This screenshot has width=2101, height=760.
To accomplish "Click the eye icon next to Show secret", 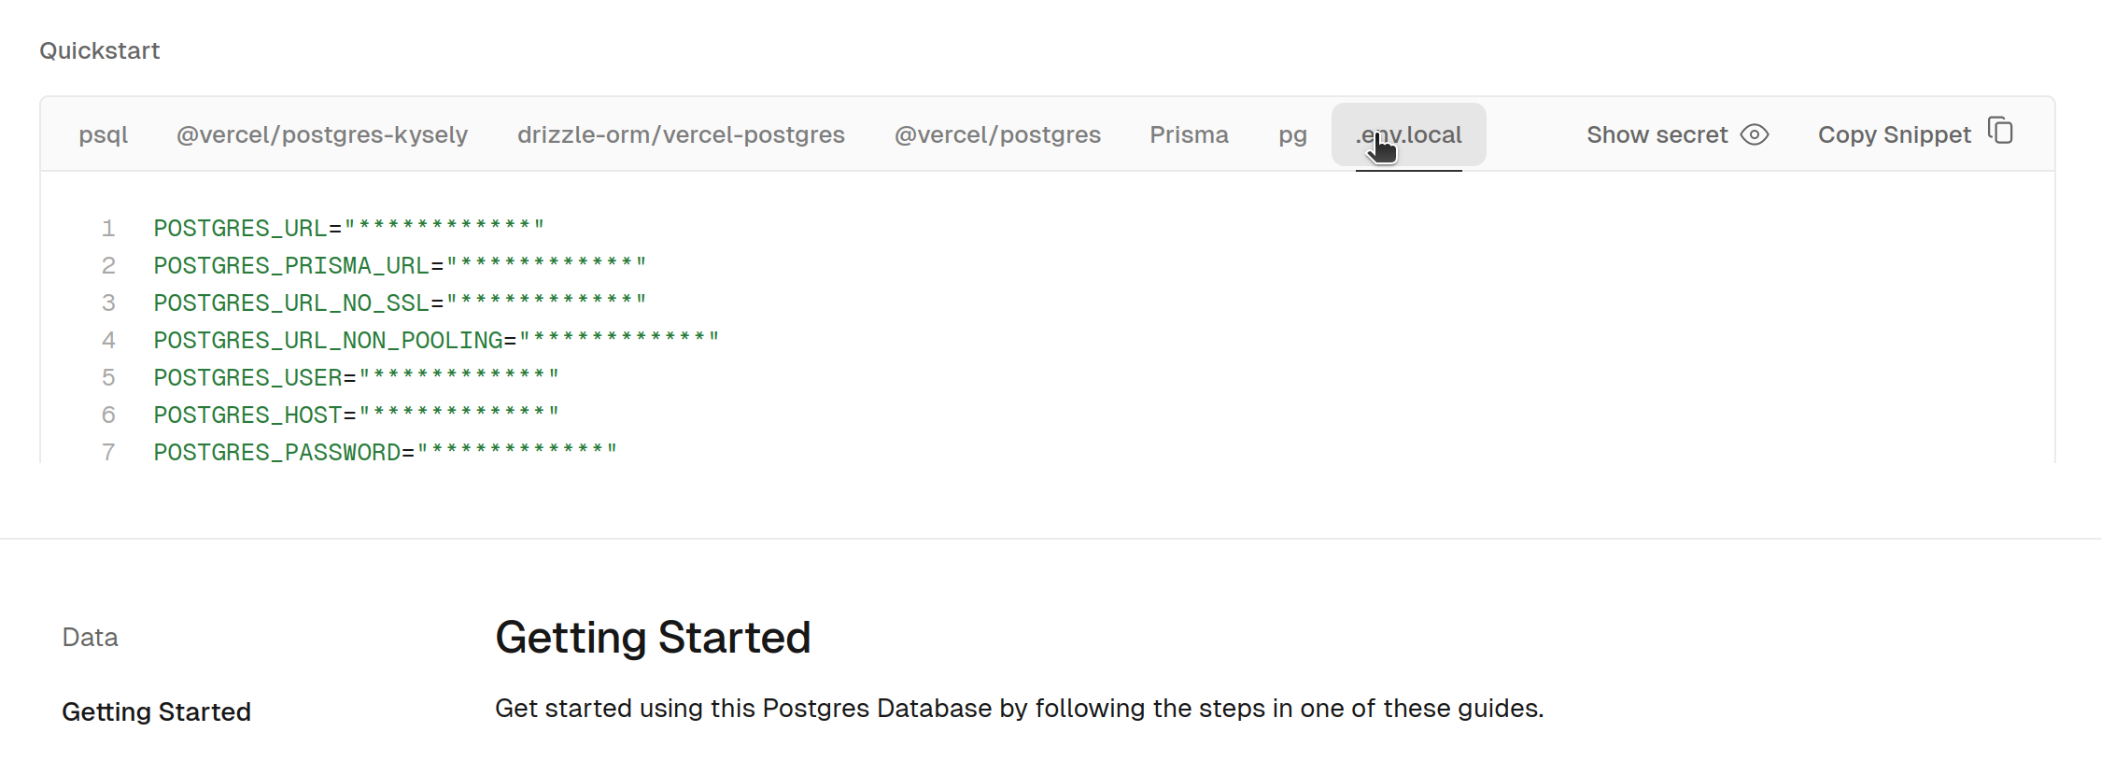I will click(x=1755, y=134).
